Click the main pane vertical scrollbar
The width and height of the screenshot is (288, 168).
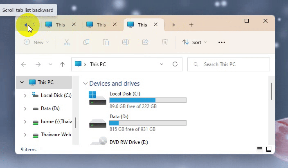pos(272,91)
